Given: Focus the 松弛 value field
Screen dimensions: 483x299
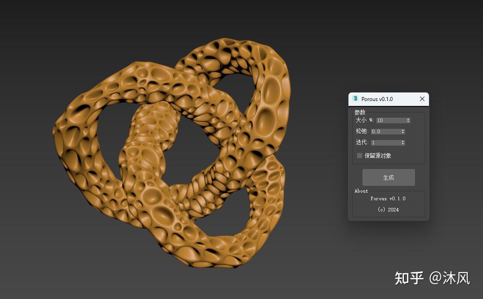Looking at the screenshot, I should pyautogui.click(x=386, y=131).
